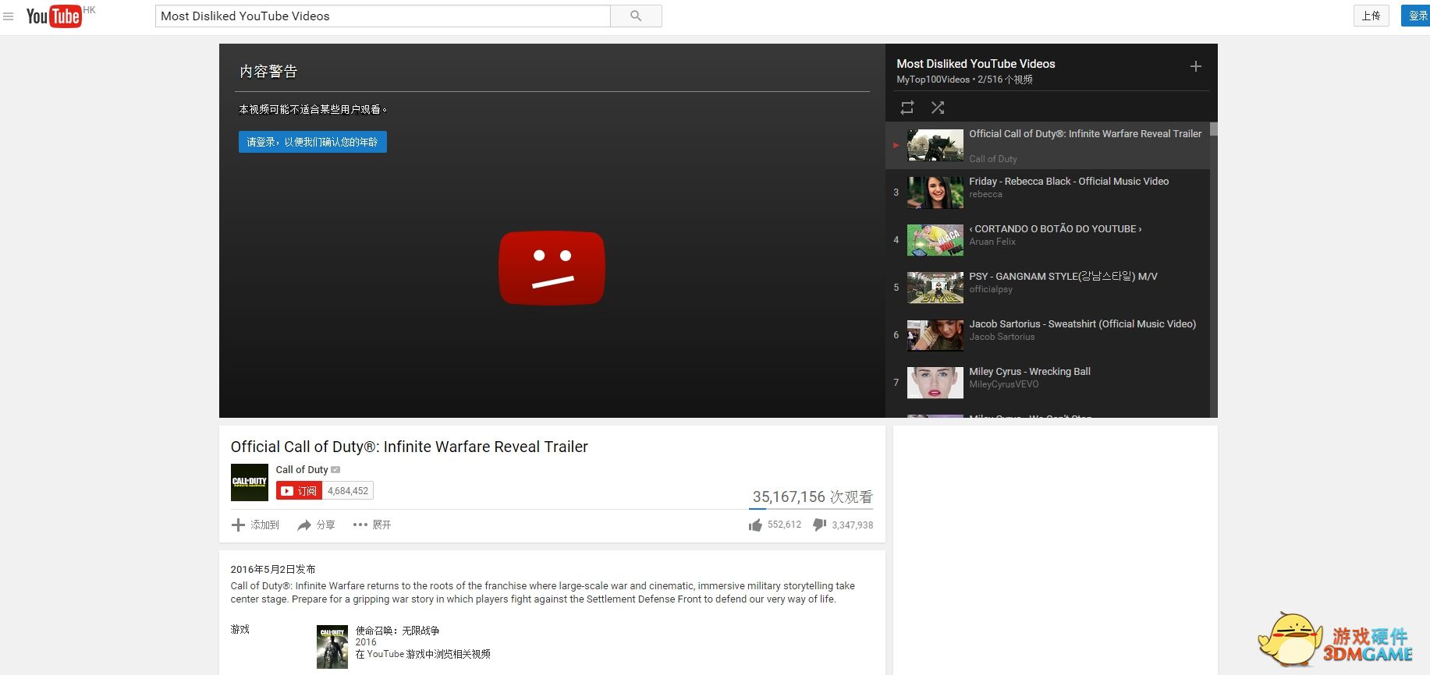Screen dimensions: 1430x675
Task: Go to YouTube home via logo
Action: tap(53, 16)
